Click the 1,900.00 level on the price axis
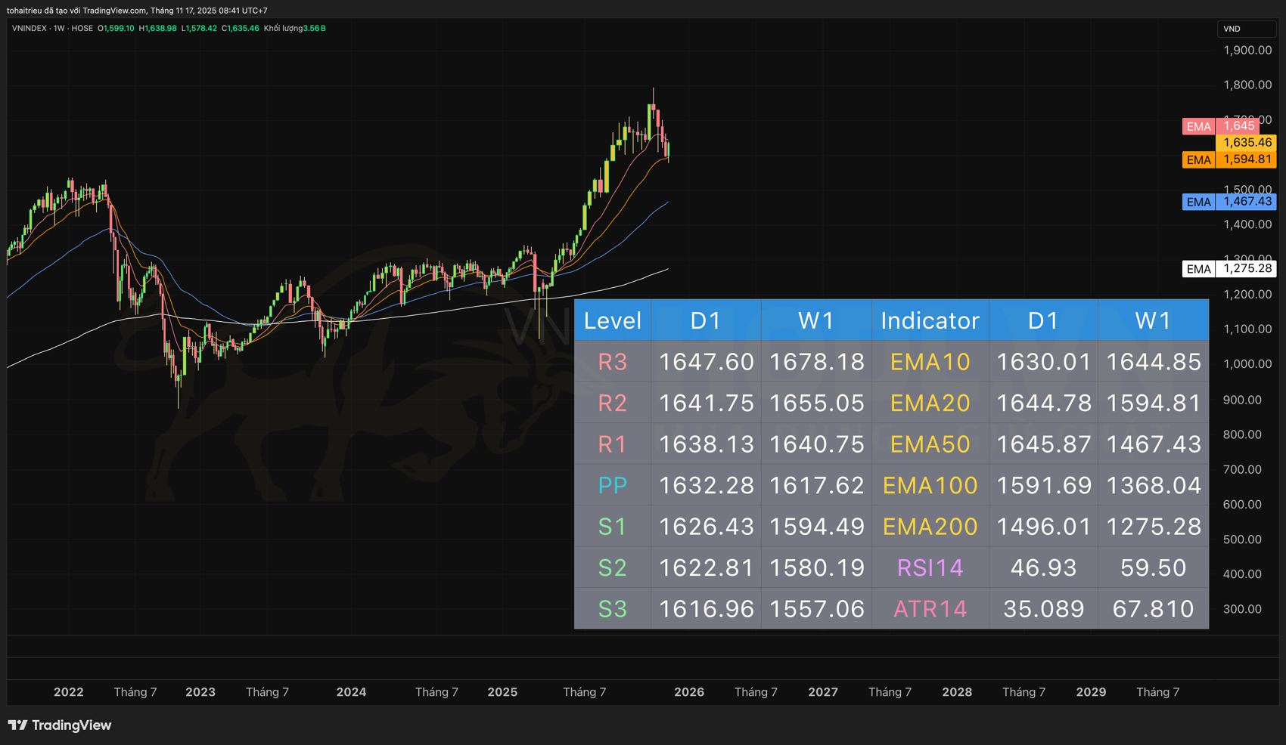The width and height of the screenshot is (1286, 745). (x=1247, y=51)
